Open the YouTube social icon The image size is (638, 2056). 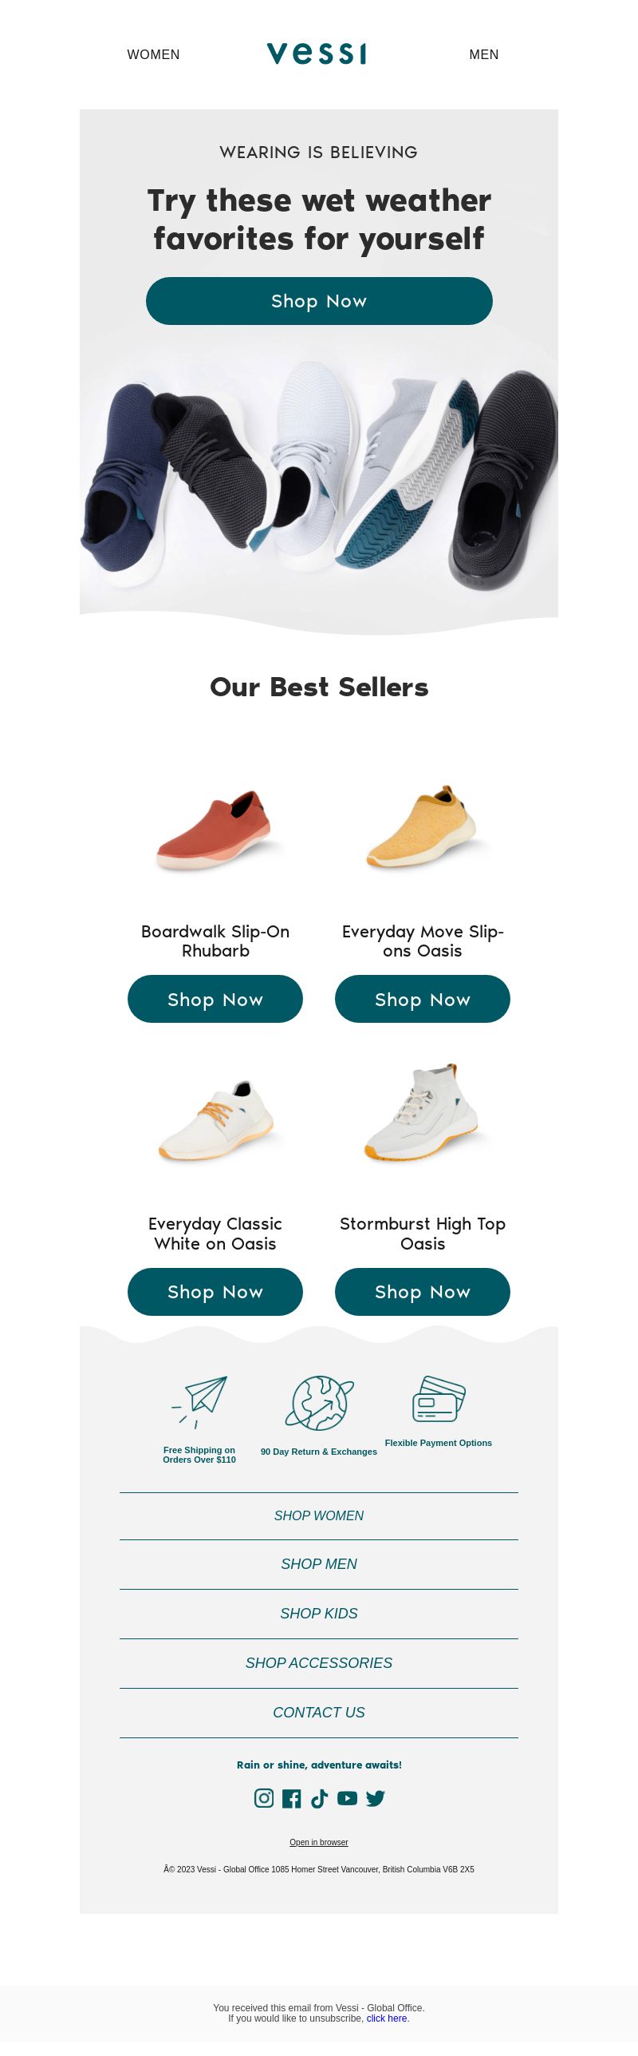coord(347,1797)
